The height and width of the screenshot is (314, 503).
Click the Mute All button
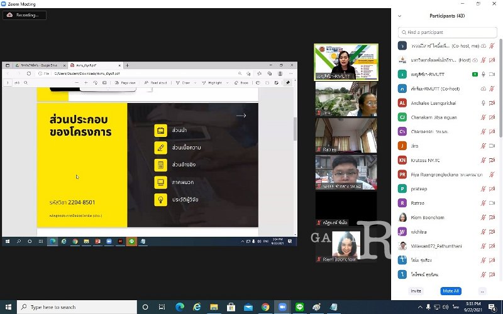click(x=451, y=291)
